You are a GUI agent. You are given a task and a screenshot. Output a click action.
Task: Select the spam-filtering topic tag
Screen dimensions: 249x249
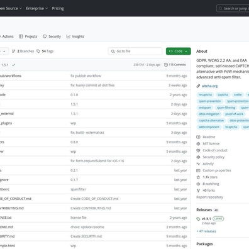coord(226,108)
